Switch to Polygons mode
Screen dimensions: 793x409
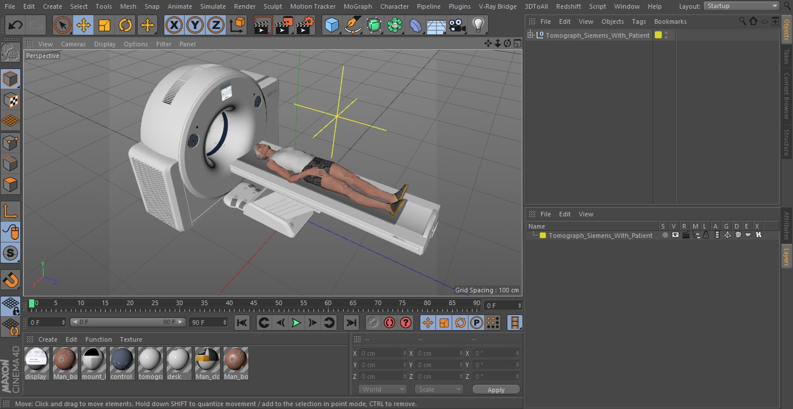point(10,185)
